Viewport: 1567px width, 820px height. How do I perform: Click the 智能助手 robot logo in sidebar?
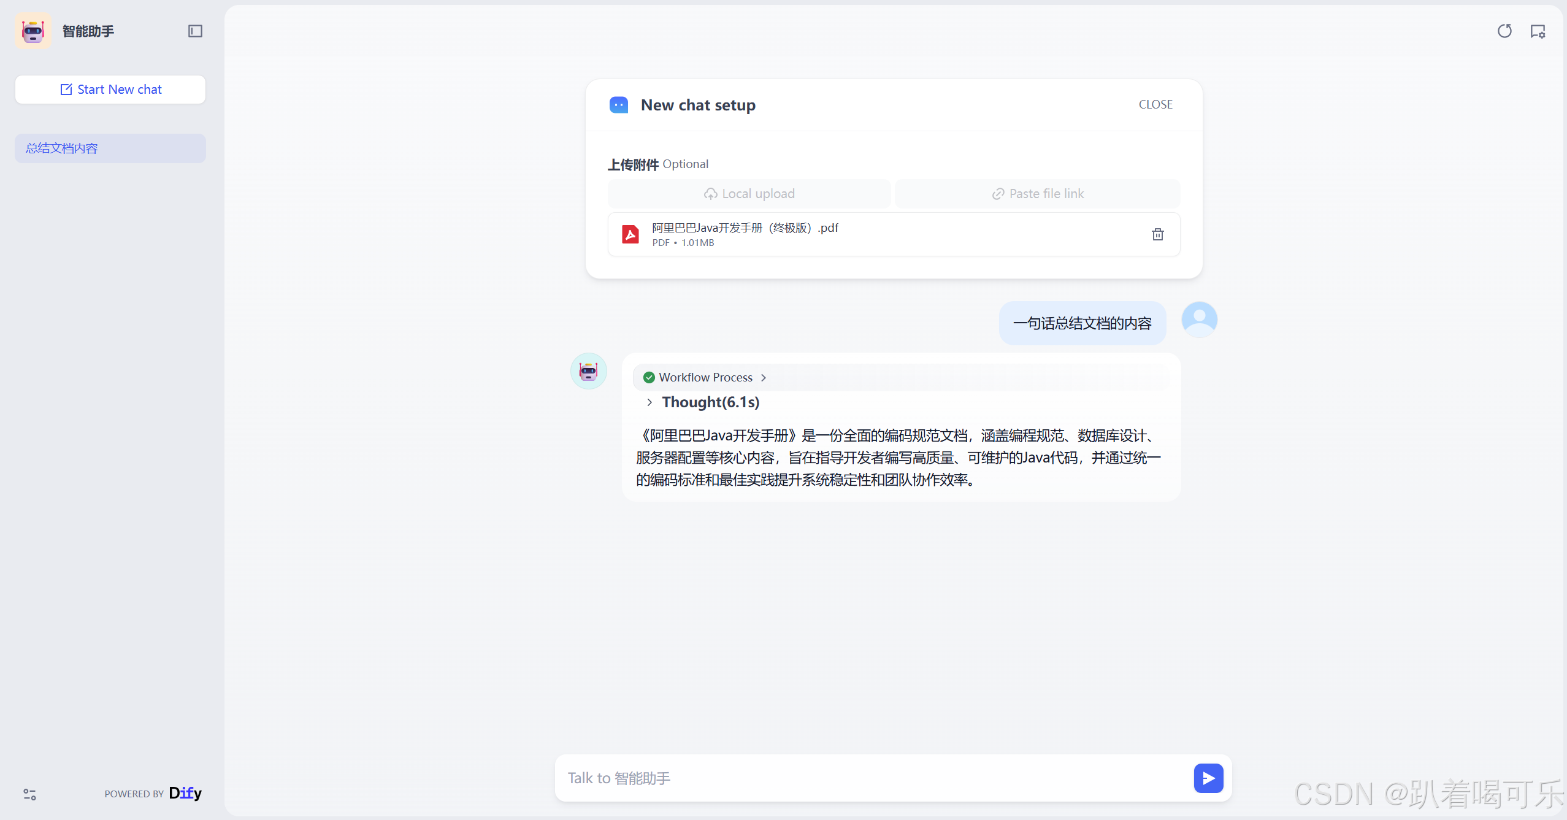tap(33, 31)
